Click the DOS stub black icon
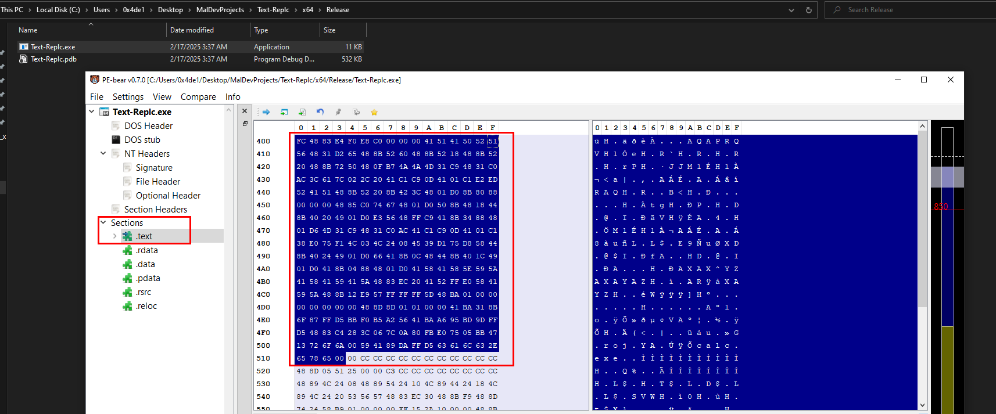Viewport: 996px width, 414px height. coord(116,140)
